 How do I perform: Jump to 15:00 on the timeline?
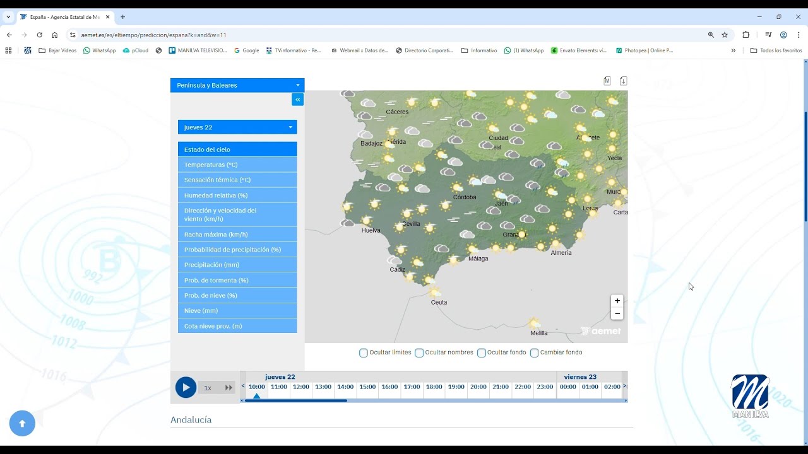tap(367, 387)
